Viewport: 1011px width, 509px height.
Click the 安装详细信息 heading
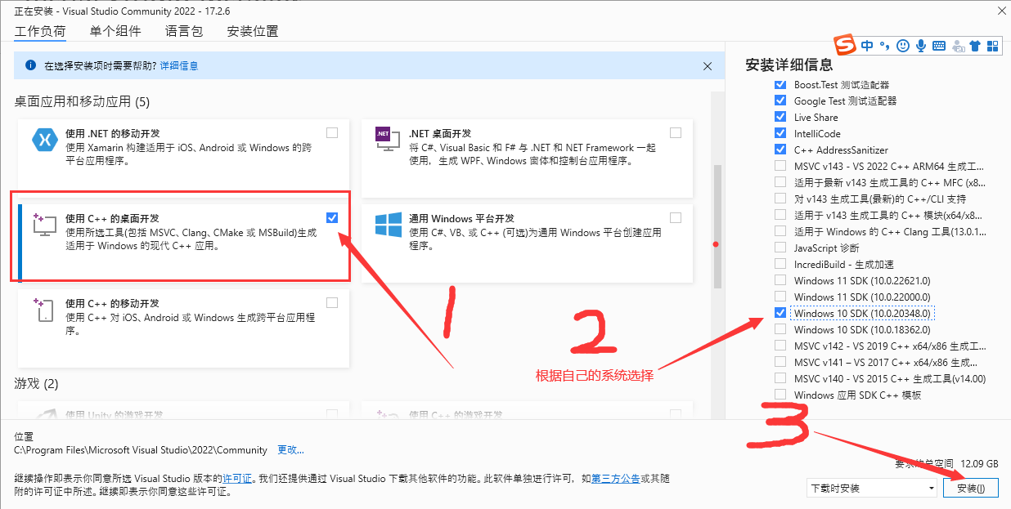click(789, 65)
